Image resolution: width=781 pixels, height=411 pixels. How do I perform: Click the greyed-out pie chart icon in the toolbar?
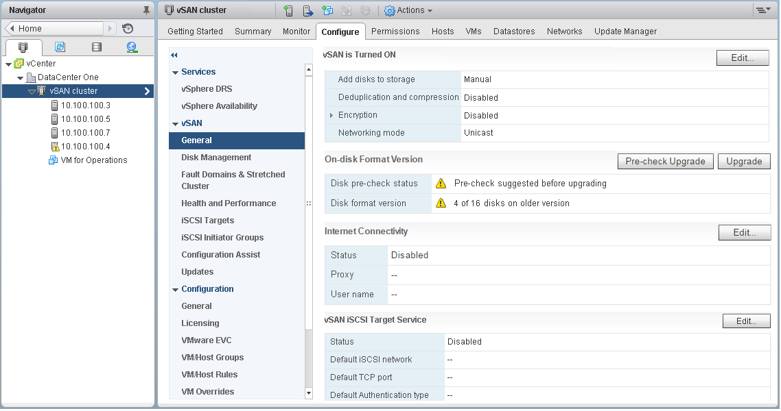365,10
